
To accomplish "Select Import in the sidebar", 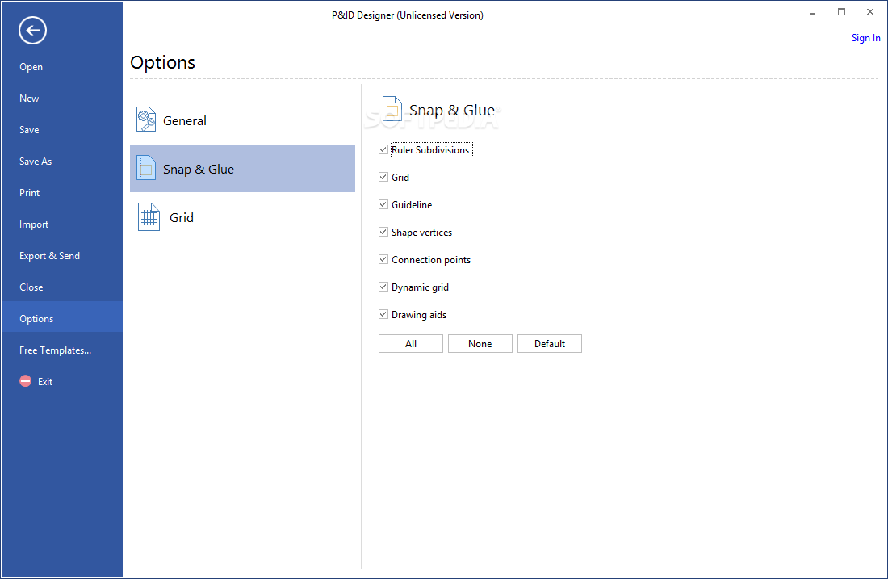I will [x=34, y=224].
